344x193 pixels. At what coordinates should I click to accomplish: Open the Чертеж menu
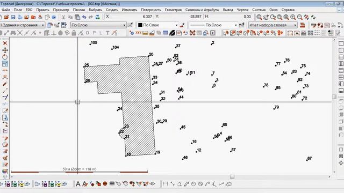242,10
